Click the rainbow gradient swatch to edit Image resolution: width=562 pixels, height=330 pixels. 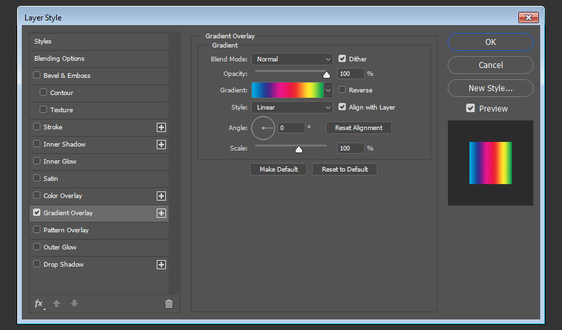tap(287, 90)
